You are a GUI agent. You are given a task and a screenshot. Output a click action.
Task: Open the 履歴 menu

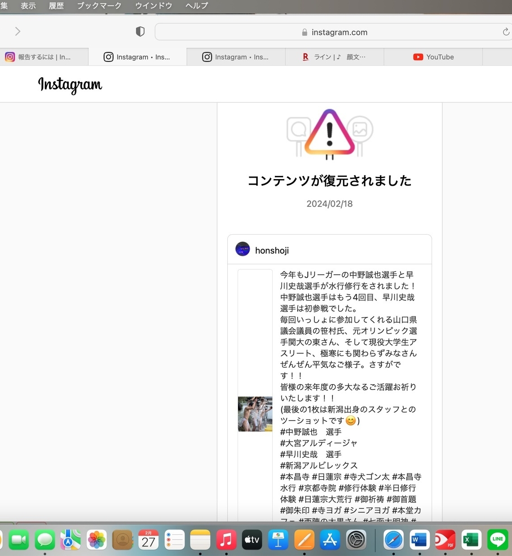pyautogui.click(x=56, y=6)
